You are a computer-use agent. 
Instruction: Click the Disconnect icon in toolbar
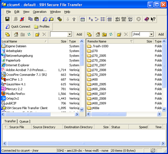tap(22, 19)
